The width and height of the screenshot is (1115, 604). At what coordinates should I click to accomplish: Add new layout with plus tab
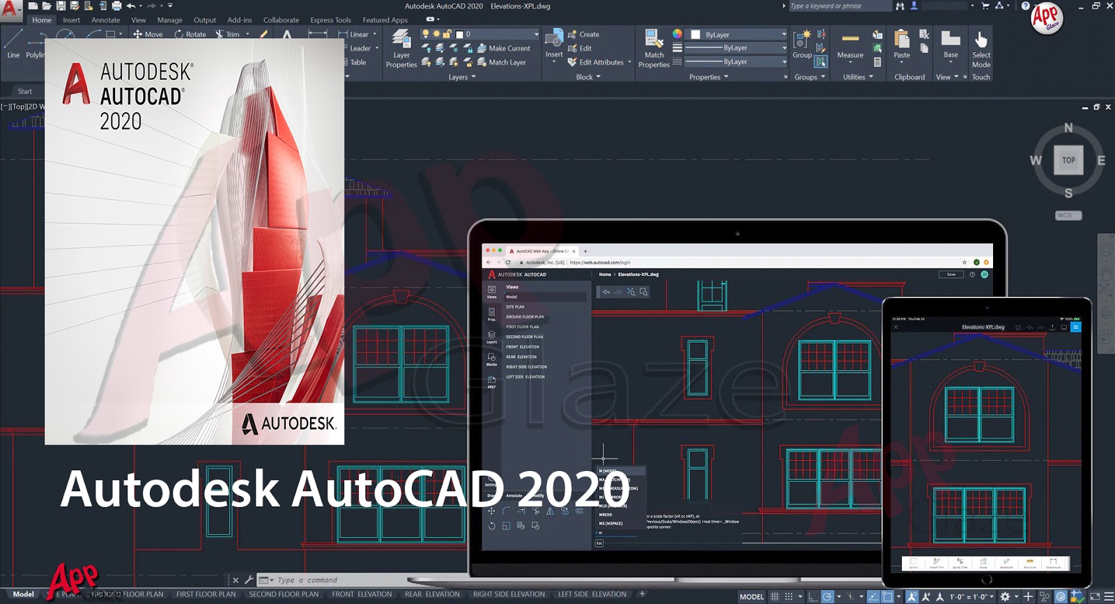[643, 594]
